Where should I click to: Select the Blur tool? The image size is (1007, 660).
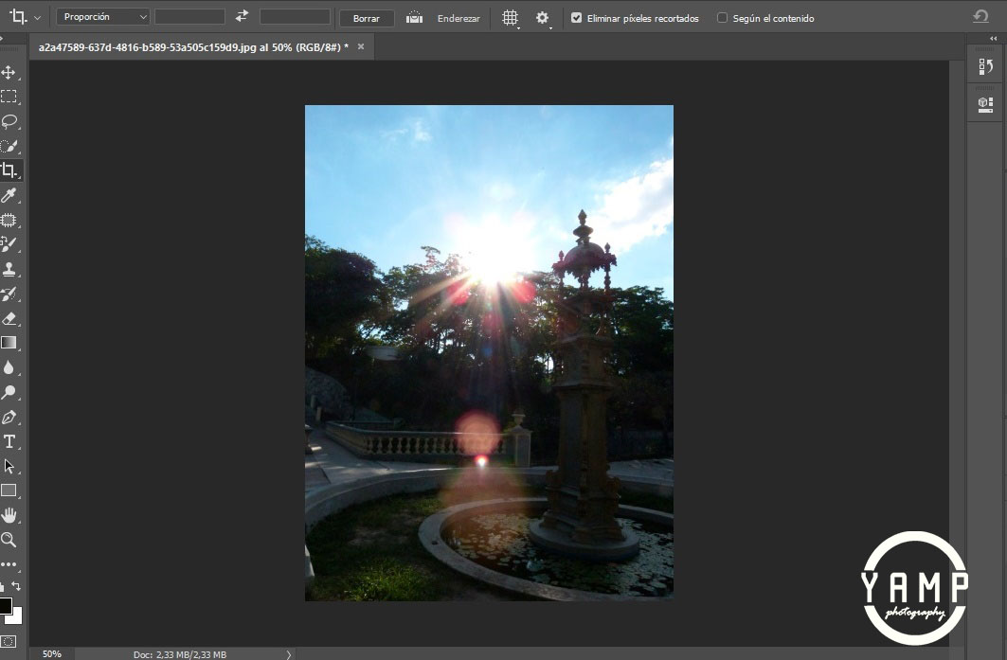[x=9, y=368]
